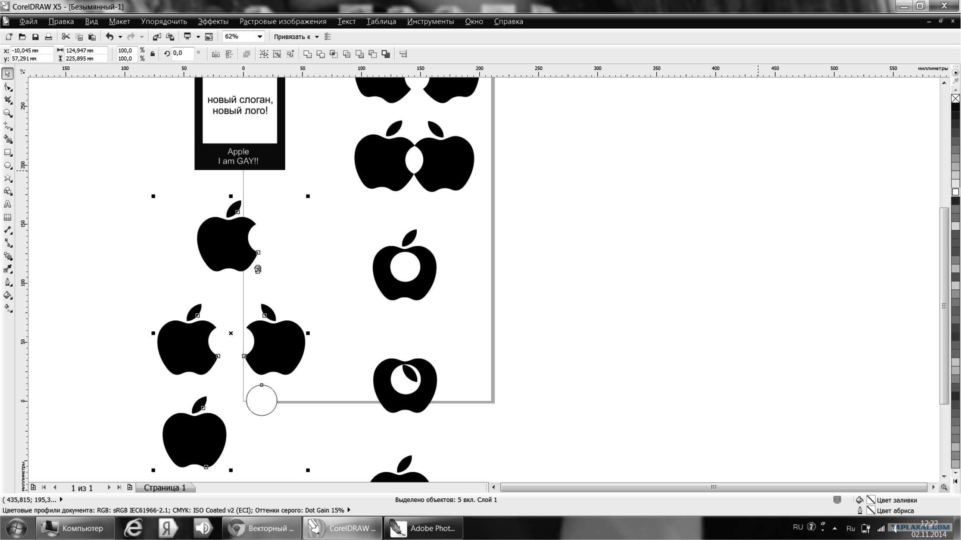Open the Компьютер taskbar button
Screen dimensions: 961x540
[x=75, y=528]
